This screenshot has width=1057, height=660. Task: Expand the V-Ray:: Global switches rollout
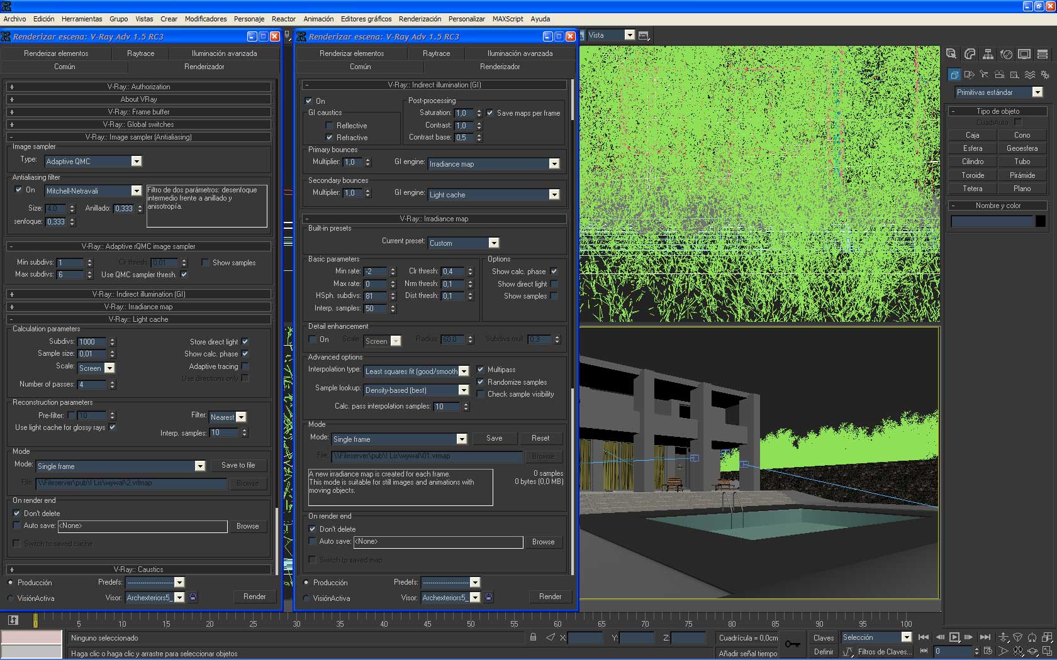click(x=138, y=124)
